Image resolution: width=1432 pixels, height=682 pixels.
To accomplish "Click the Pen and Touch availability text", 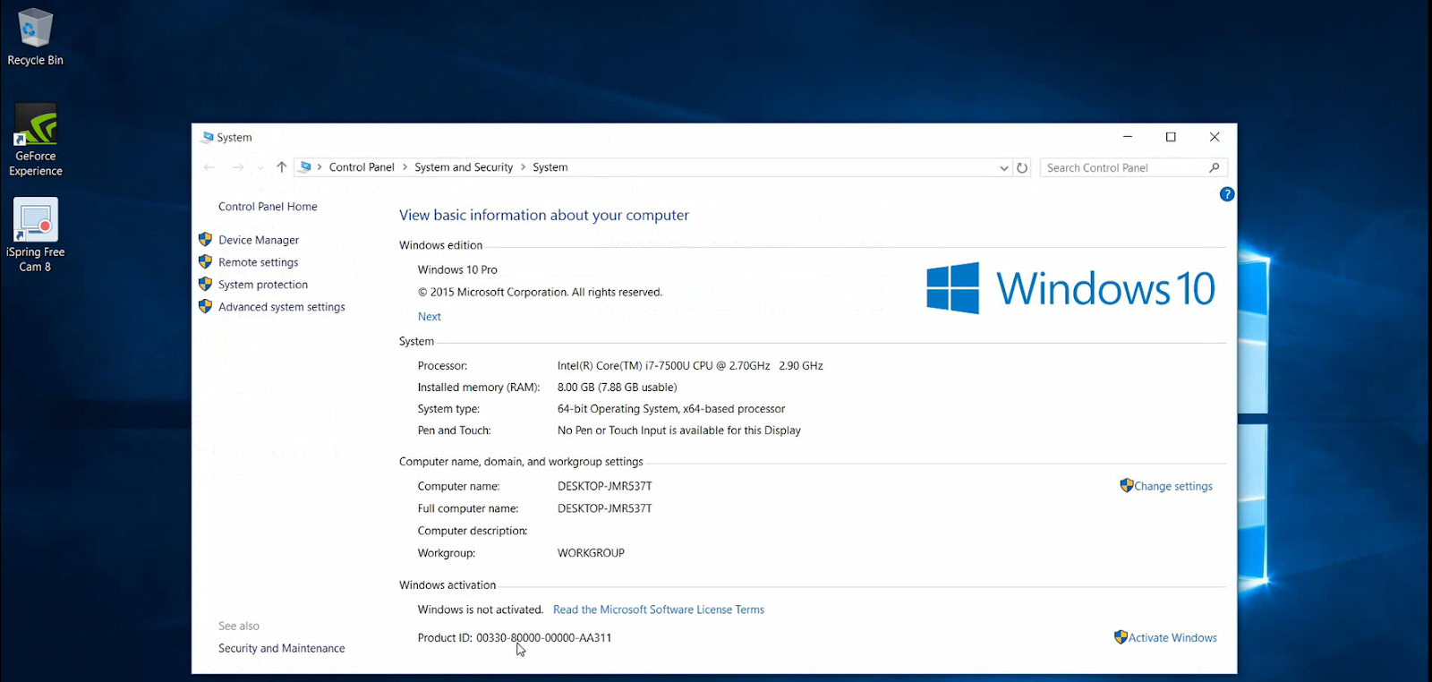I will coord(679,431).
